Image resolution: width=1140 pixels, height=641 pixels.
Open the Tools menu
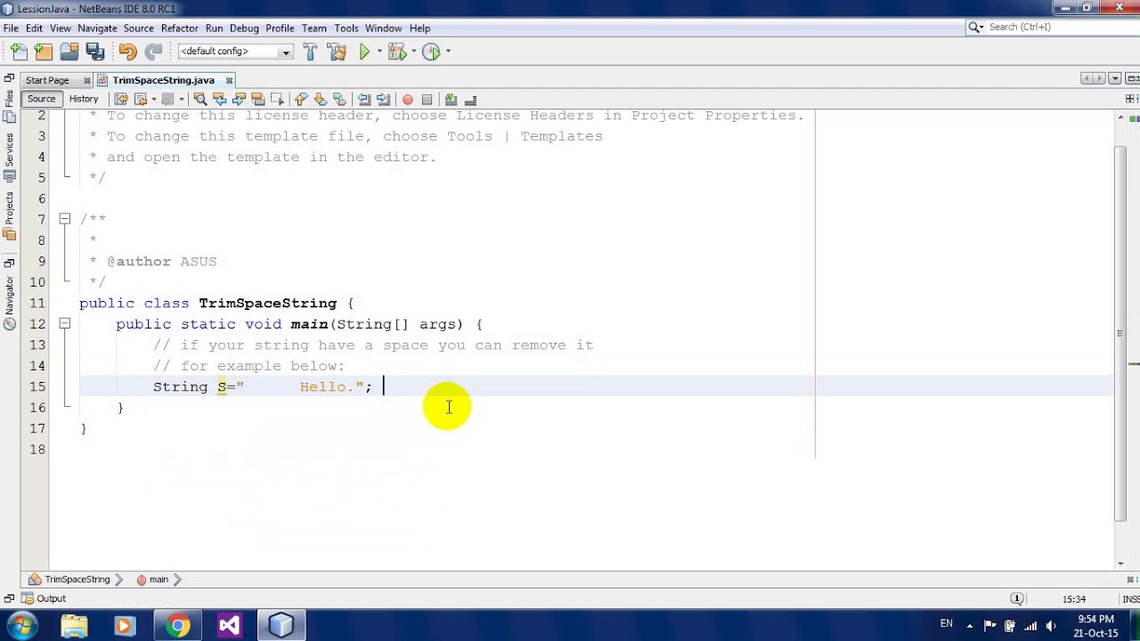(346, 28)
